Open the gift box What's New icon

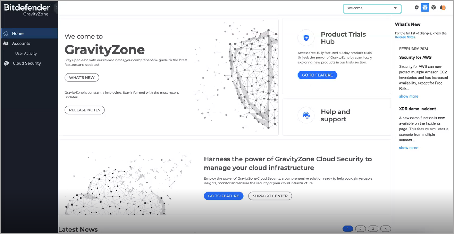[x=425, y=8]
